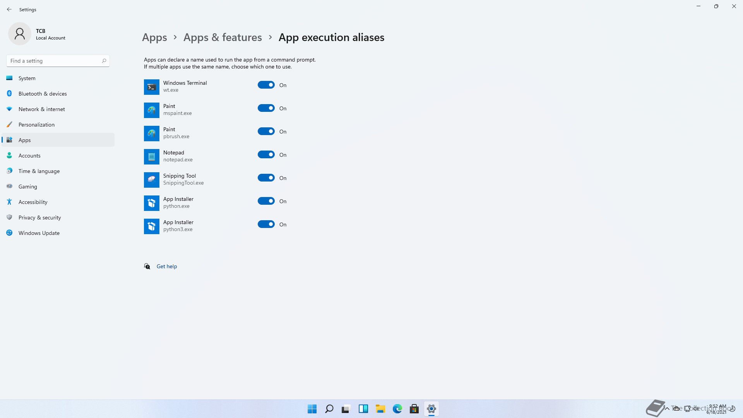743x418 pixels.
Task: Select Personalization in the sidebar
Action: click(58, 125)
